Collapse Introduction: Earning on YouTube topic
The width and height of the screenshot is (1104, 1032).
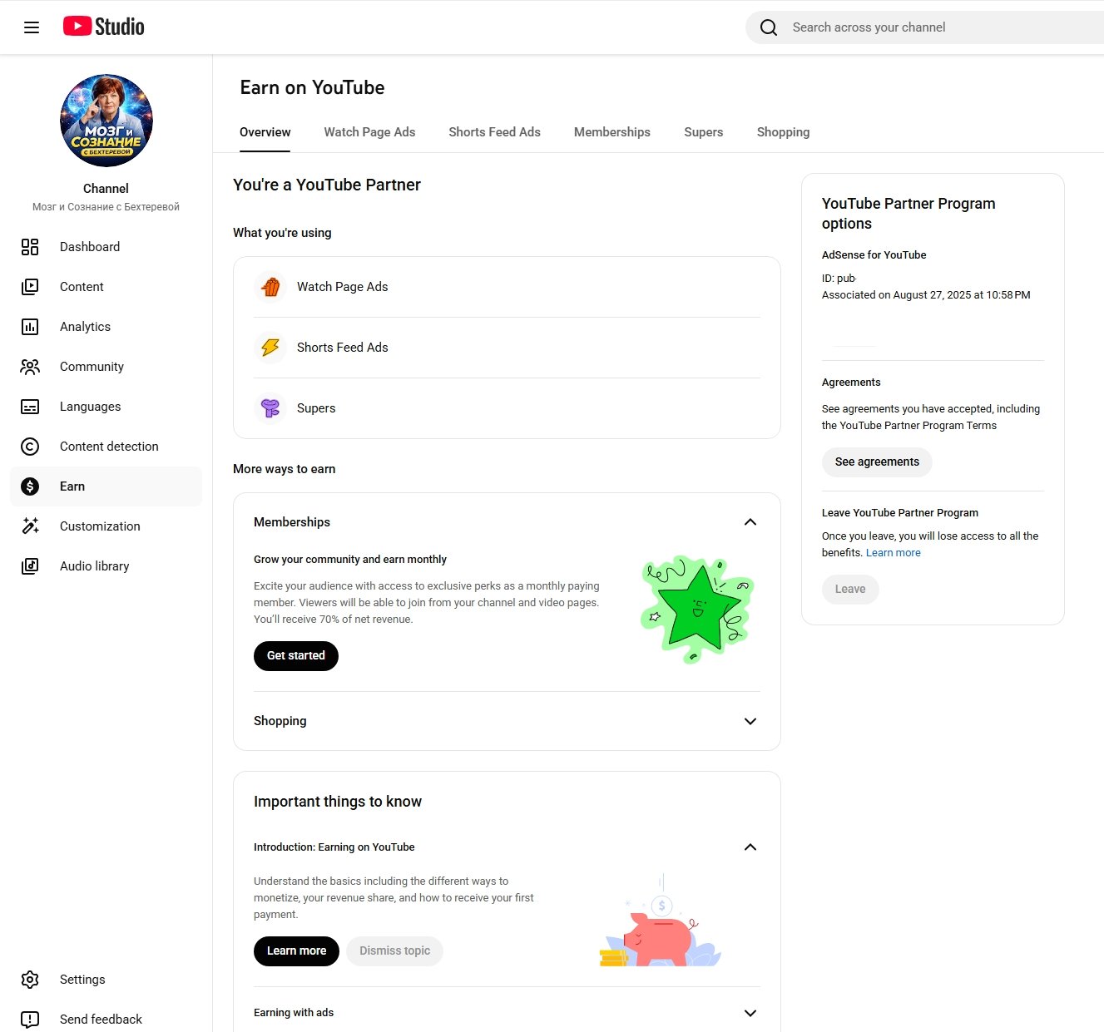(x=750, y=847)
